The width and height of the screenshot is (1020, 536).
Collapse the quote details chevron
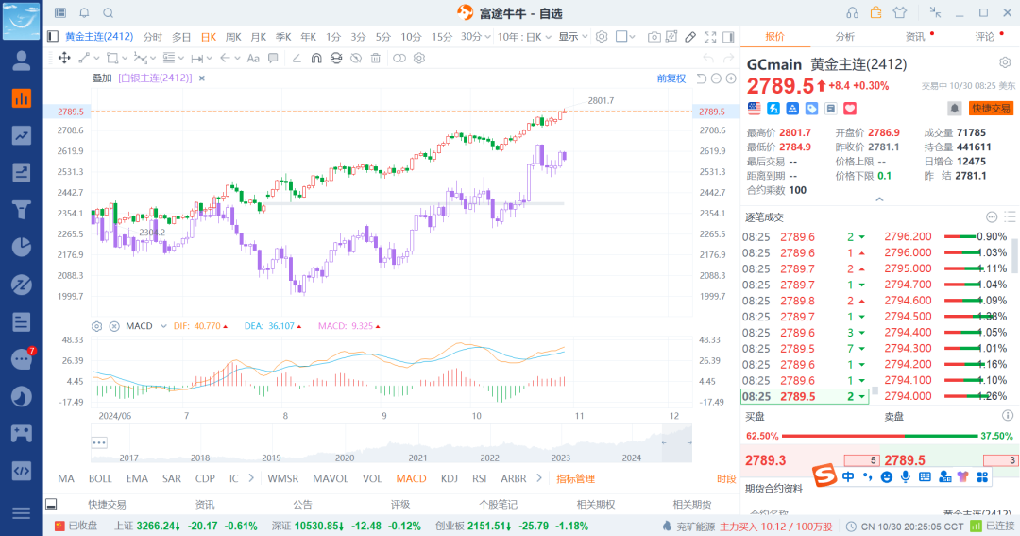tap(879, 199)
